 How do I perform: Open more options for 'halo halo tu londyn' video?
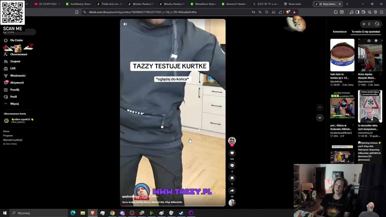point(353,74)
